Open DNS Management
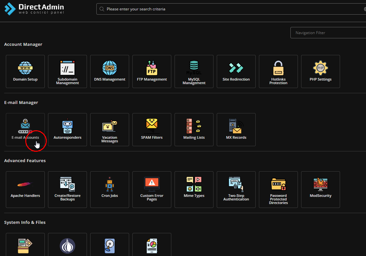Image resolution: width=366 pixels, height=256 pixels. (110, 71)
